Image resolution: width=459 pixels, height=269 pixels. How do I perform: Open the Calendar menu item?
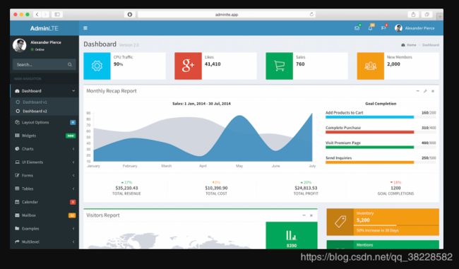pos(44,202)
